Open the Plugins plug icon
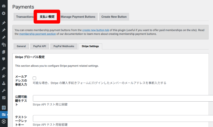The image size is (213, 127). click(4, 76)
